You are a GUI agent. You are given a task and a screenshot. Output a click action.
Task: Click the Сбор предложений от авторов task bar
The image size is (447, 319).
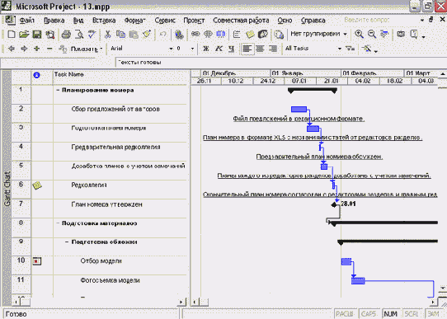click(x=299, y=109)
